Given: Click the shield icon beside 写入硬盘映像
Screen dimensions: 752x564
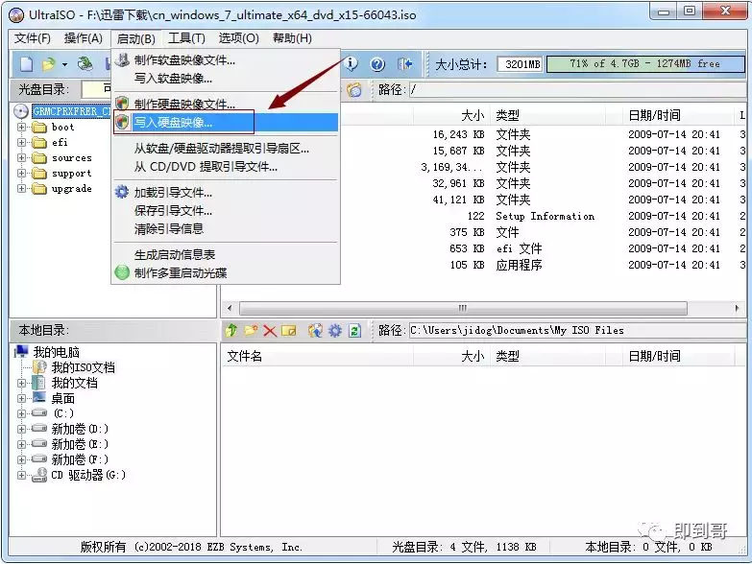Looking at the screenshot, I should click(122, 122).
